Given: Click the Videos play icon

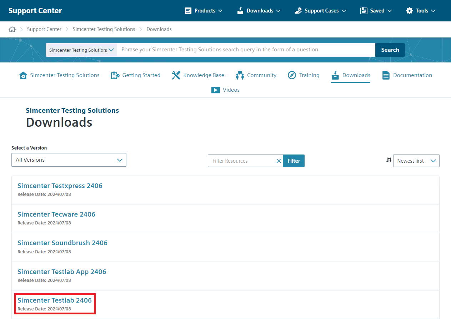Looking at the screenshot, I should (x=216, y=90).
